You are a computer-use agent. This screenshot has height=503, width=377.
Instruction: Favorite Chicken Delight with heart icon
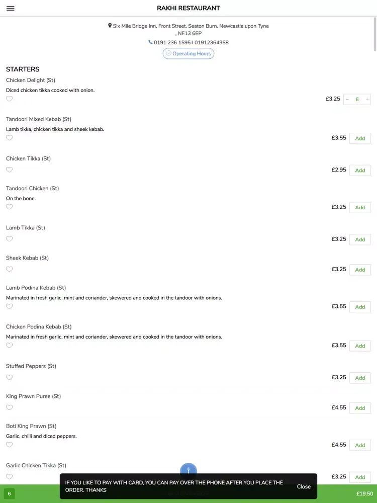click(9, 99)
